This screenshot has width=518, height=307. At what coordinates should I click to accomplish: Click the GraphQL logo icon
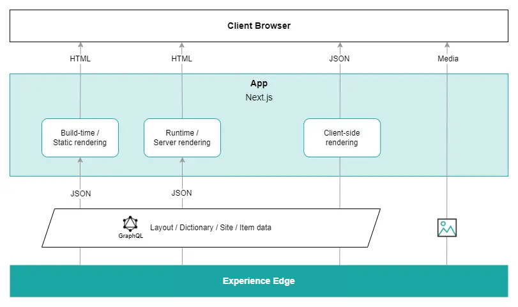coord(130,224)
